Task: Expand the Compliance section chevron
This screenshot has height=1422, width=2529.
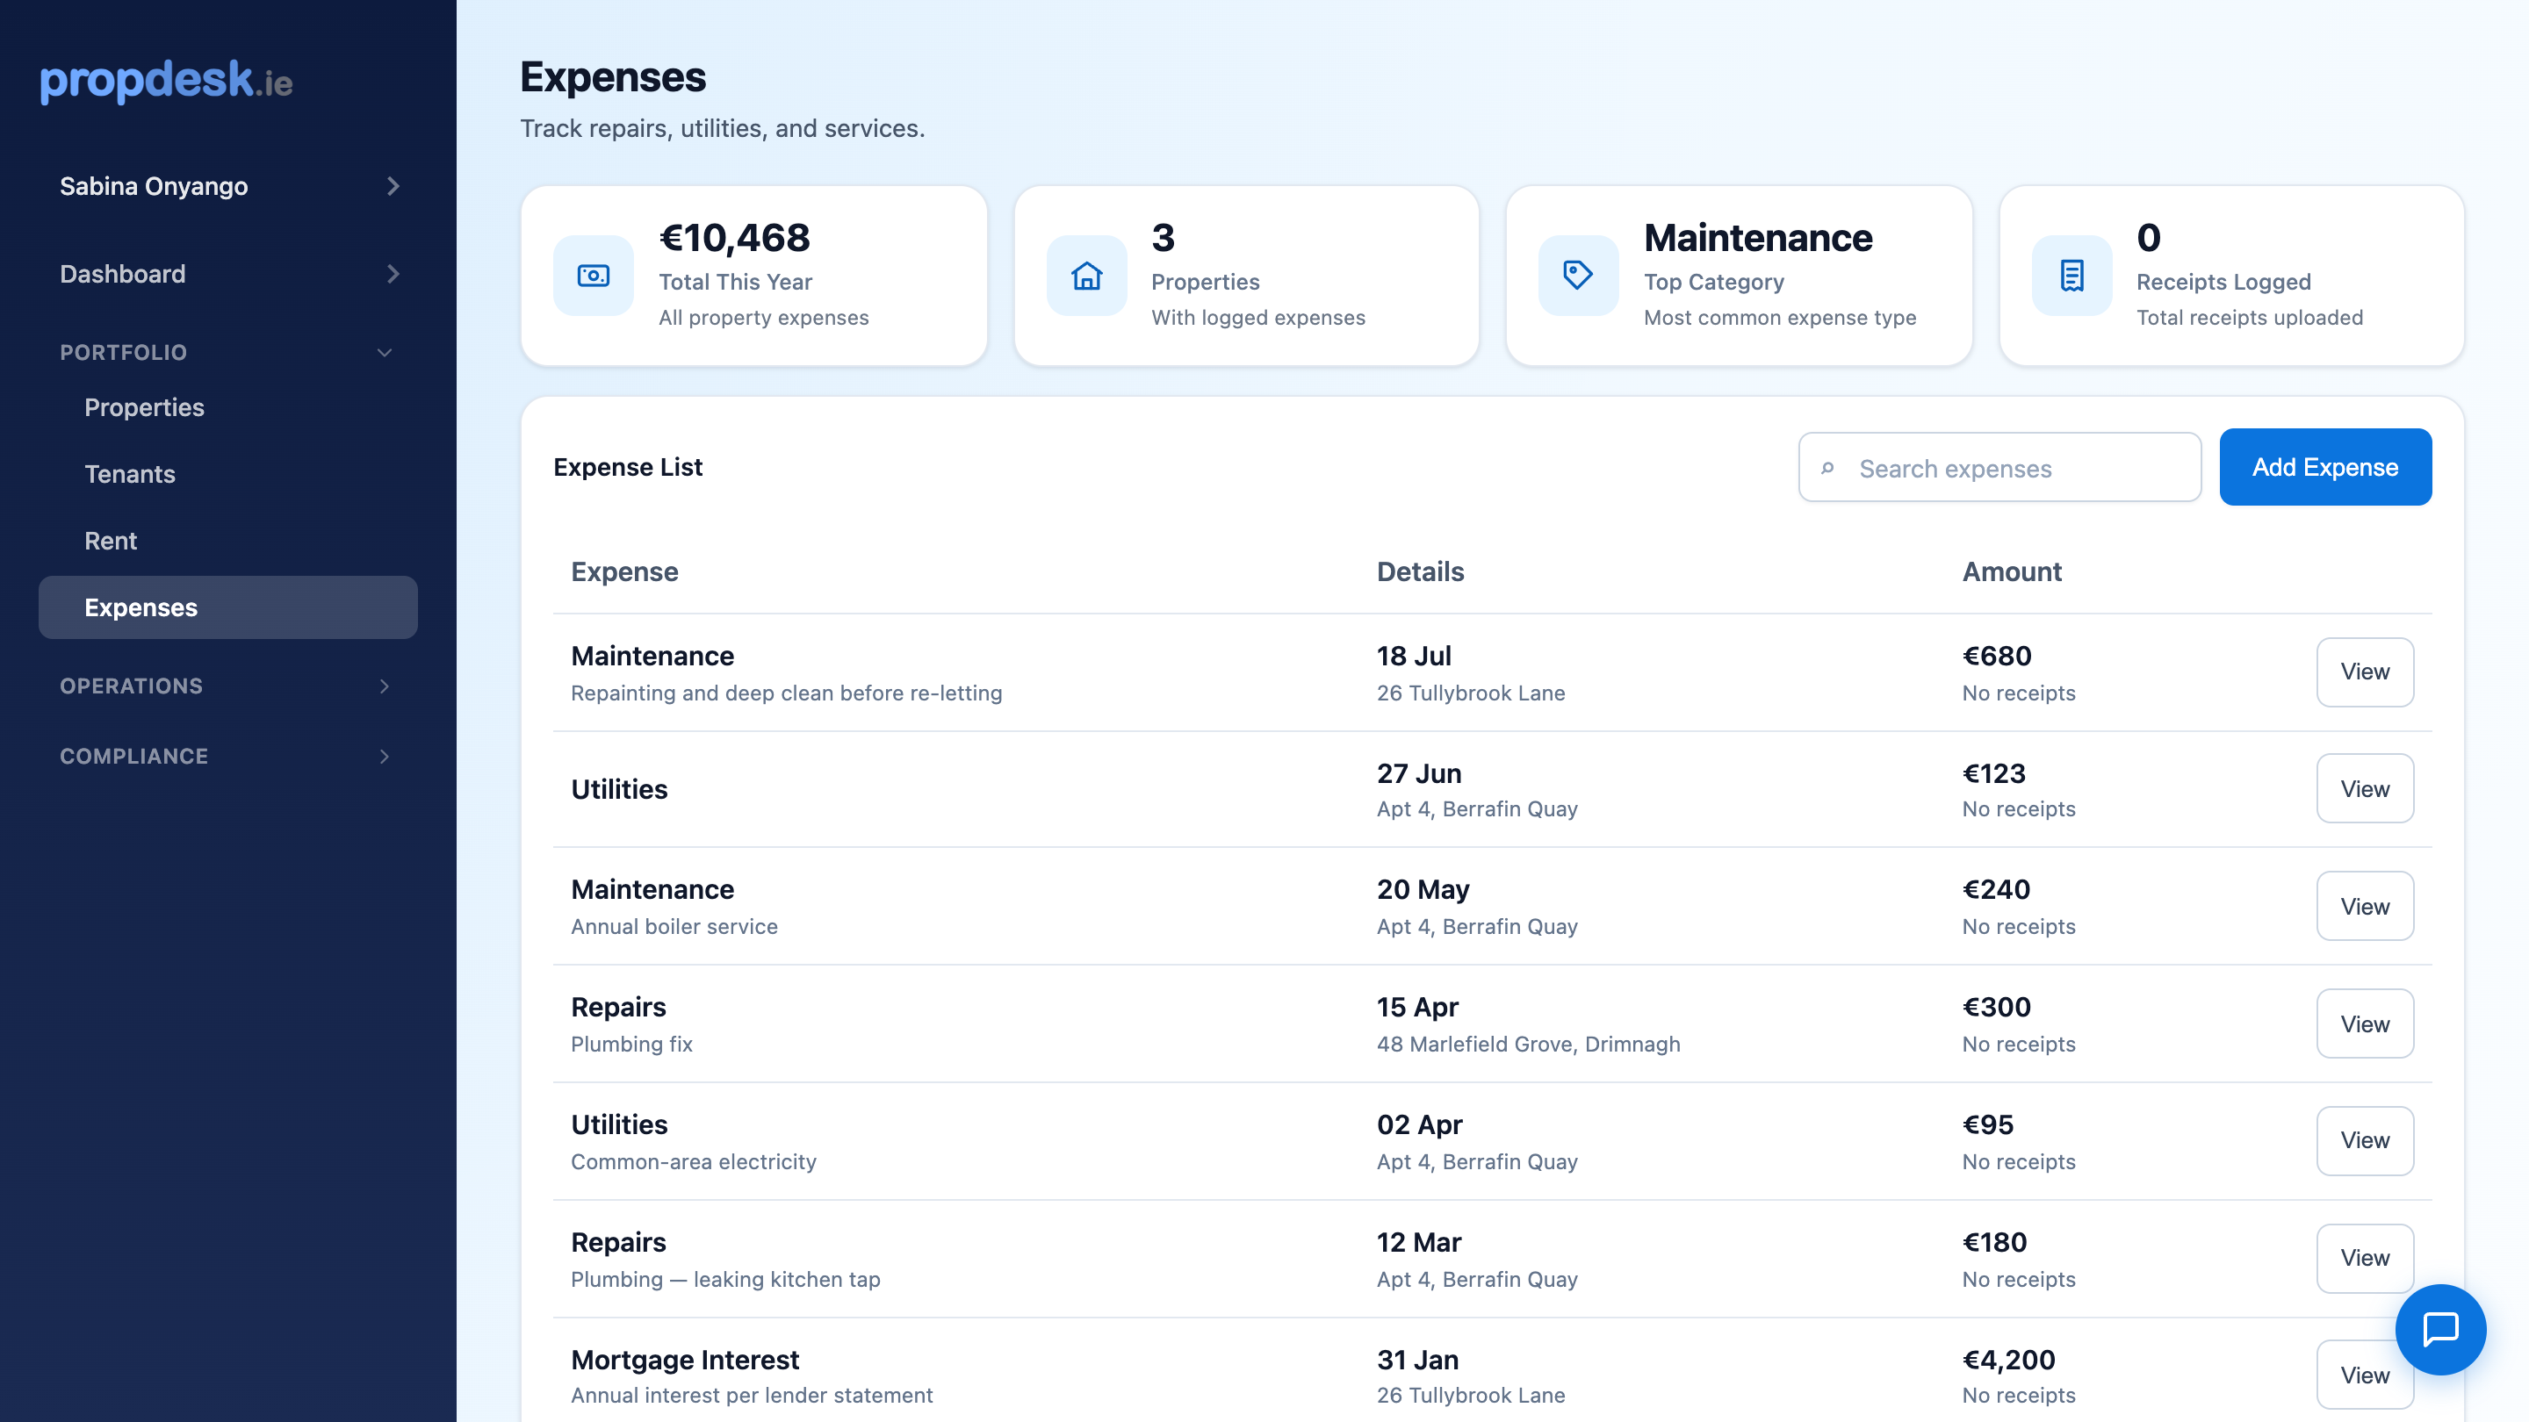Action: click(385, 756)
